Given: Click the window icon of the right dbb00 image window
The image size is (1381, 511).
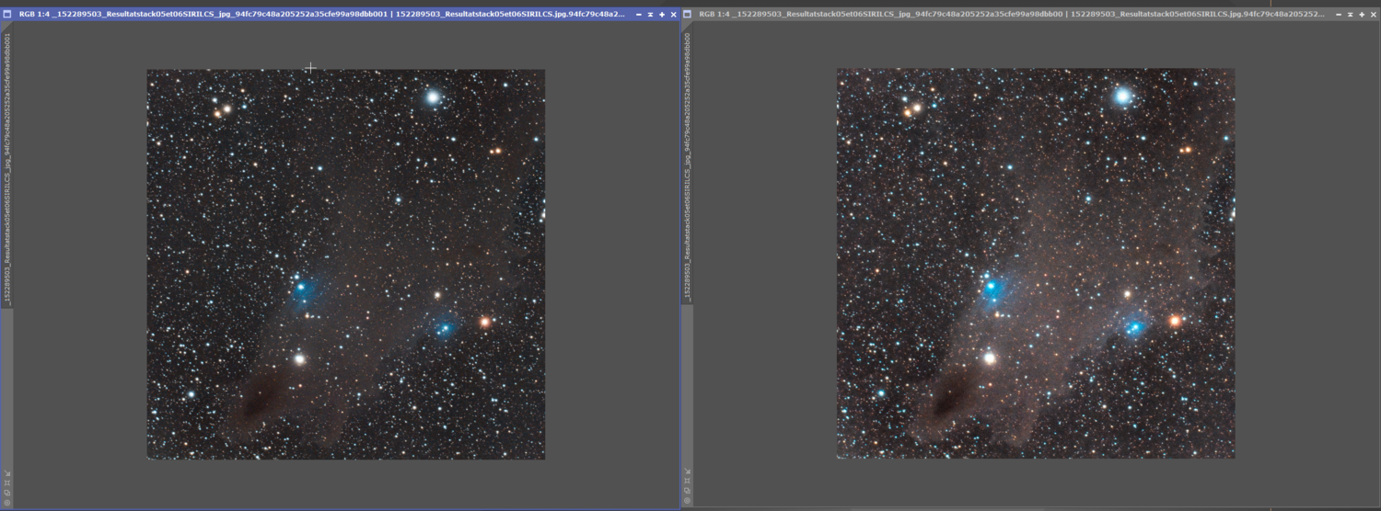Looking at the screenshot, I should click(688, 15).
